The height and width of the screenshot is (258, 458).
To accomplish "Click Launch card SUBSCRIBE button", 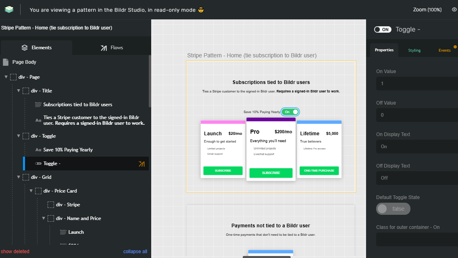I will click(223, 170).
